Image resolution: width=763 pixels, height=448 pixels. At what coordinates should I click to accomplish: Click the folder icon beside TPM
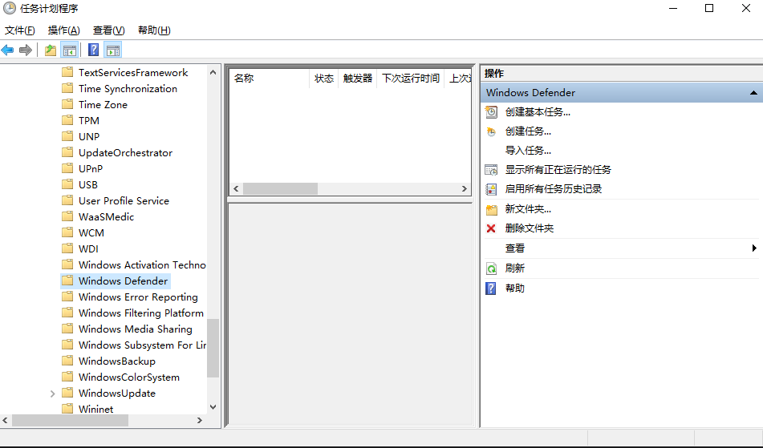pos(67,120)
